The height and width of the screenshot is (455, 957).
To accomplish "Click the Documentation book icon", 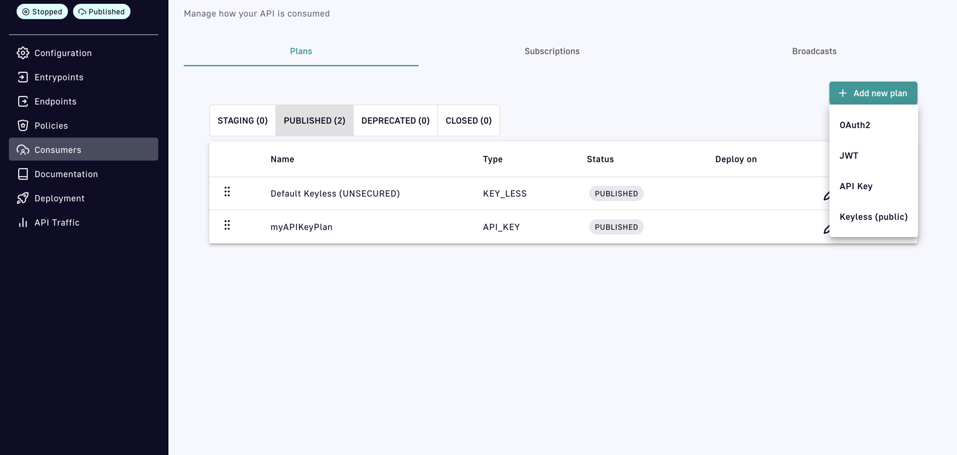I will (x=22, y=174).
